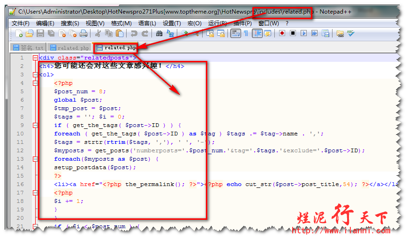
Task: Click the '$i += 1;' code line
Action: [x=68, y=201]
